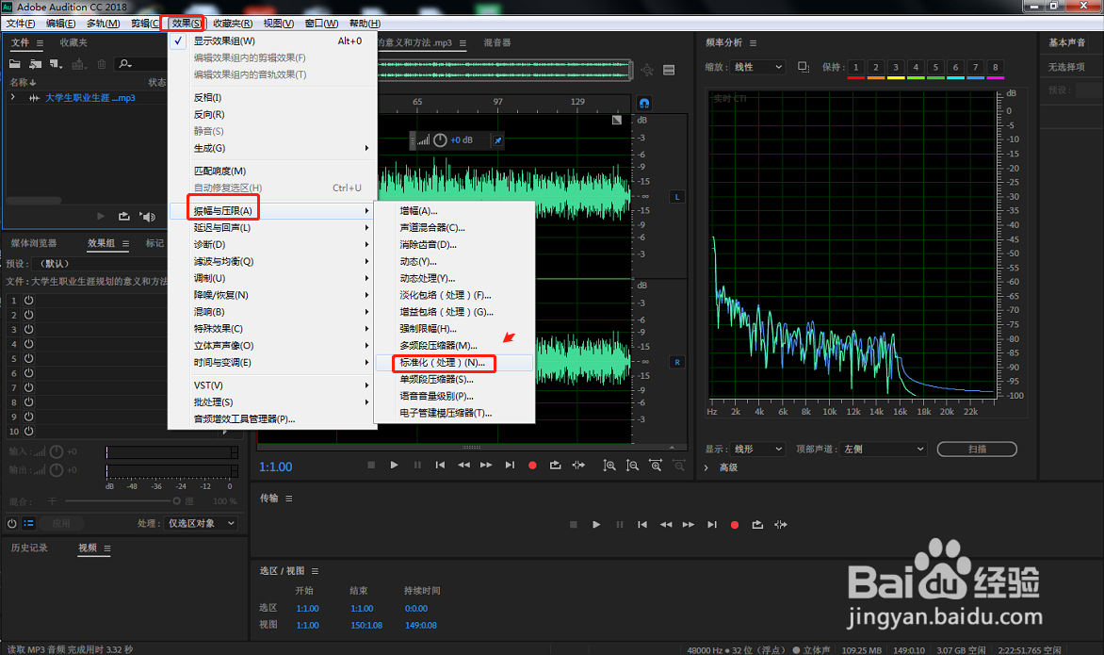
Task: Click the spectral display toggle icon by overview
Action: 669,70
